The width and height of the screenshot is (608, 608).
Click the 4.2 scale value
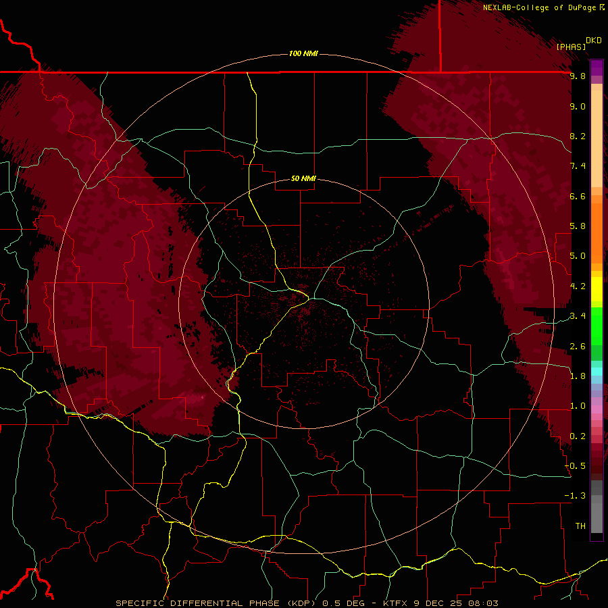point(578,286)
